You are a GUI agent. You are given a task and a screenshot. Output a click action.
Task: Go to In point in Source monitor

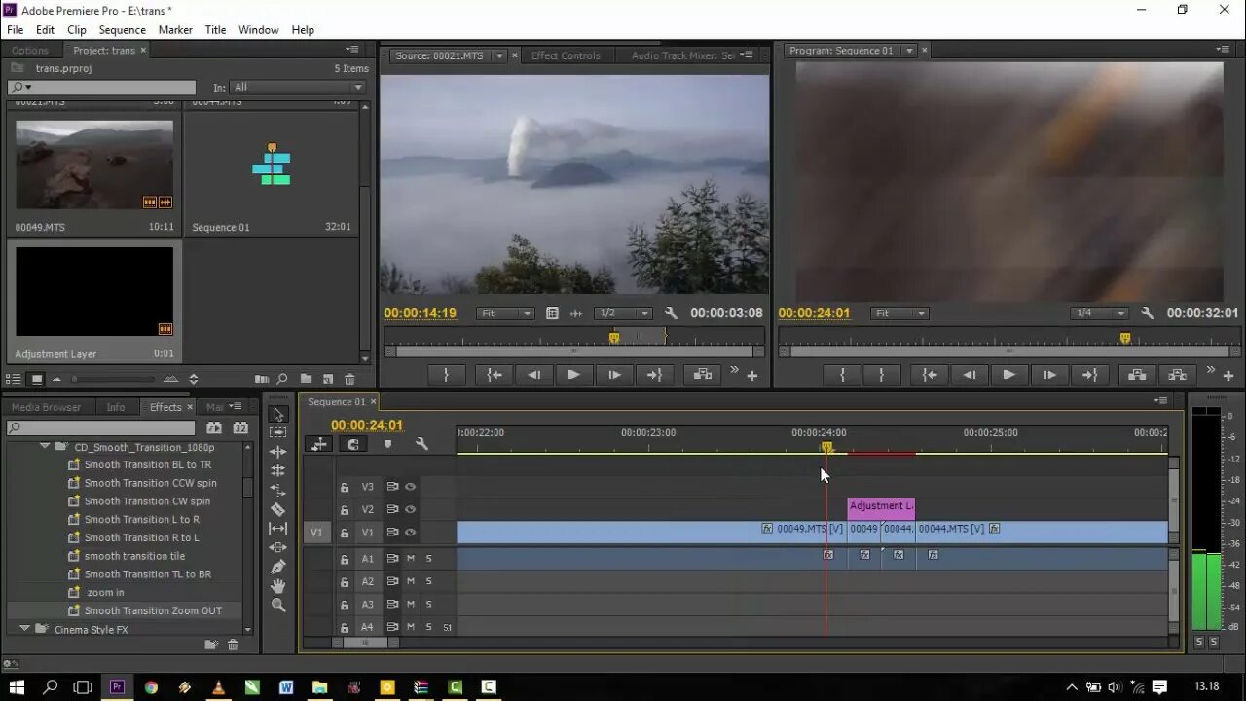[x=495, y=375]
